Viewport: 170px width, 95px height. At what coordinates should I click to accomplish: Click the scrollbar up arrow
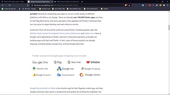pyautogui.click(x=169, y=12)
